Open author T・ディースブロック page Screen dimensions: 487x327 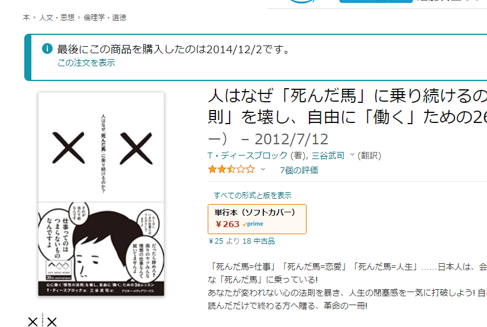click(247, 155)
